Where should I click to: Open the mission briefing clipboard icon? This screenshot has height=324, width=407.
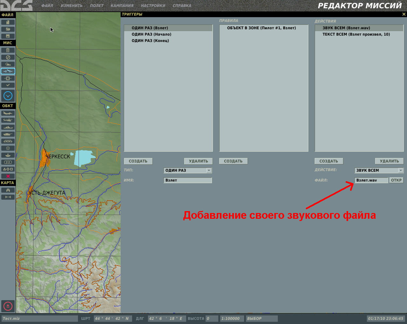8,50
